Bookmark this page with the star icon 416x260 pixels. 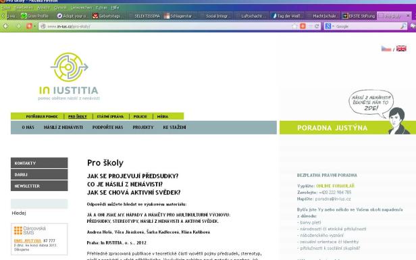pos(294,26)
